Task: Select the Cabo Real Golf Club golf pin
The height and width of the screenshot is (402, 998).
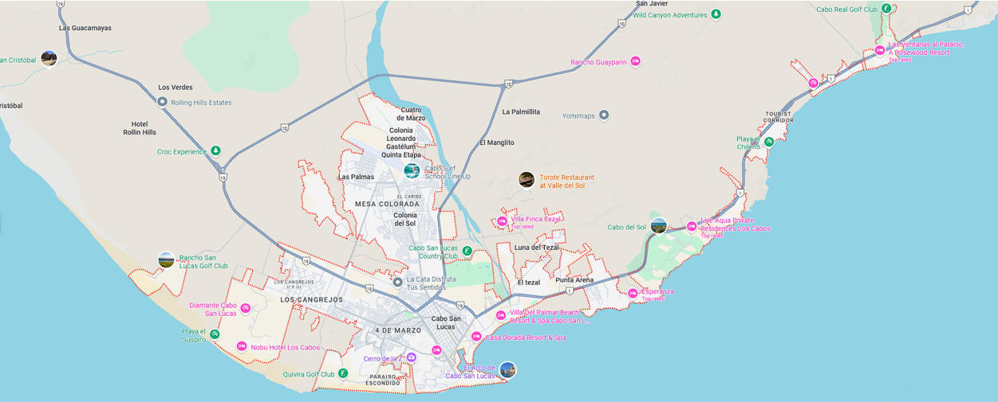Action: coord(886,9)
